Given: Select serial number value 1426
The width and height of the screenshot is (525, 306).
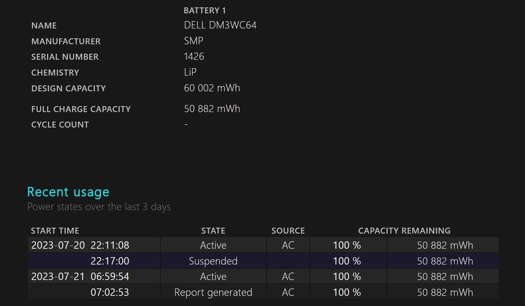Looking at the screenshot, I should click(194, 57).
